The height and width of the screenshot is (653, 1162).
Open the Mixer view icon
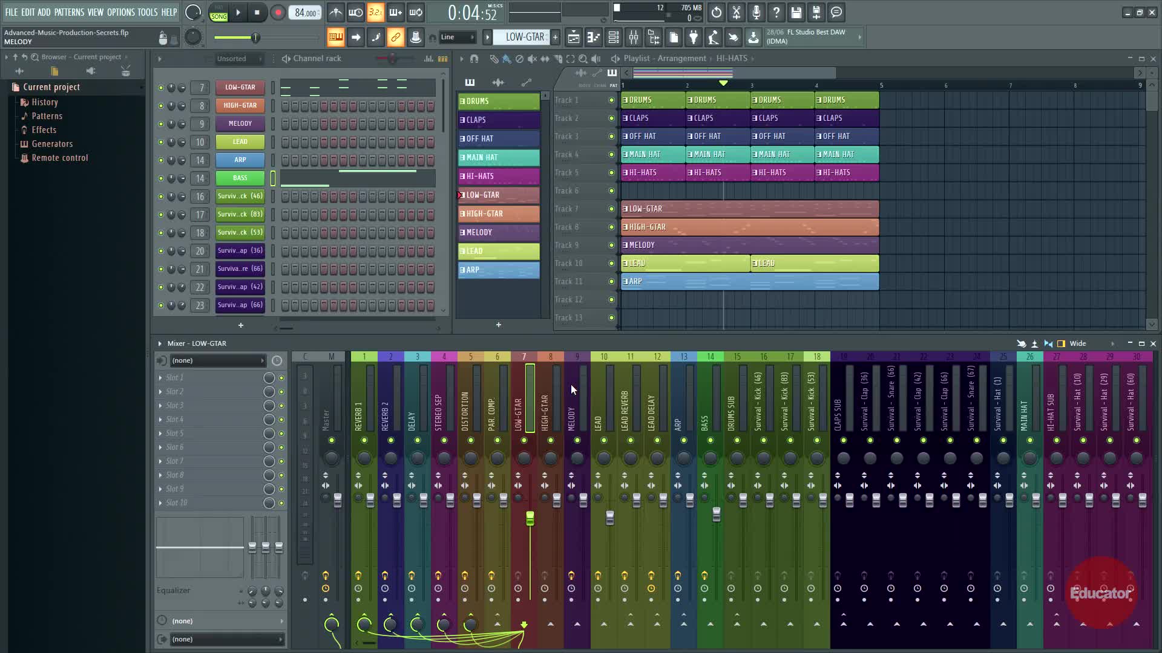(x=634, y=38)
